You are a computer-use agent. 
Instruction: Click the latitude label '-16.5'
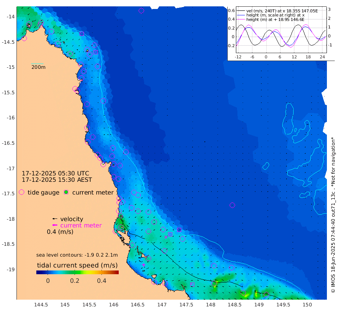point(9,143)
